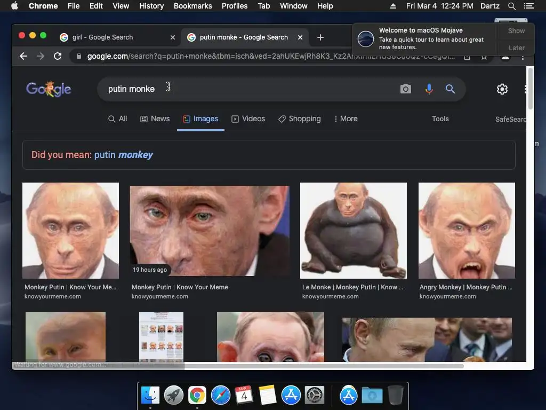Click the eject icon in menu bar
The image size is (546, 410).
(393, 6)
